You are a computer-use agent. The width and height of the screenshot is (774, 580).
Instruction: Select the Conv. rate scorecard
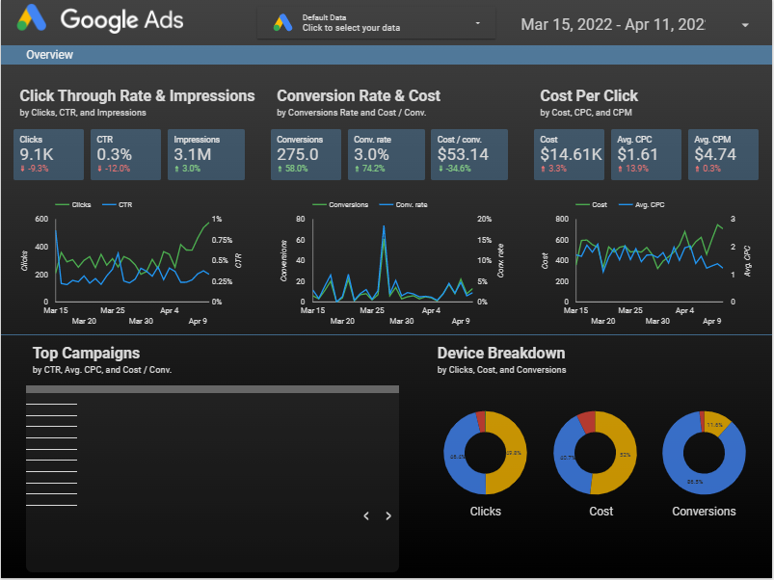tap(386, 154)
